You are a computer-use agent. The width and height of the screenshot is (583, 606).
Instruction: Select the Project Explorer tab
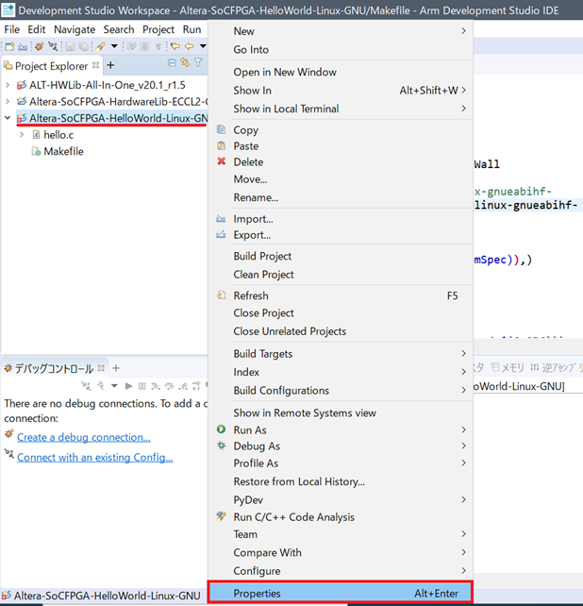click(51, 66)
